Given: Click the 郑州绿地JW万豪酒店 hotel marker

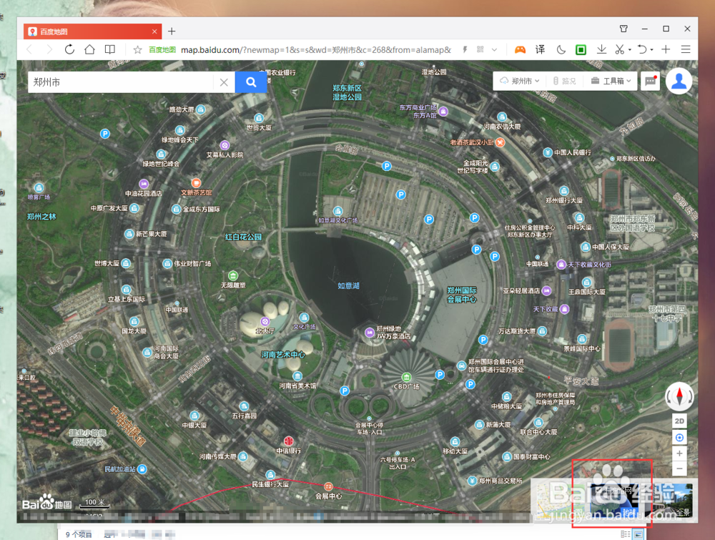Looking at the screenshot, I should click(x=370, y=333).
